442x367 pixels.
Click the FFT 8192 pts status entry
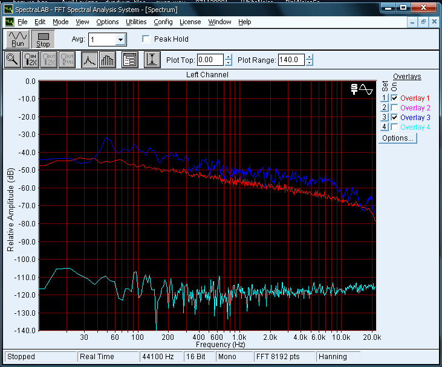[x=284, y=357]
